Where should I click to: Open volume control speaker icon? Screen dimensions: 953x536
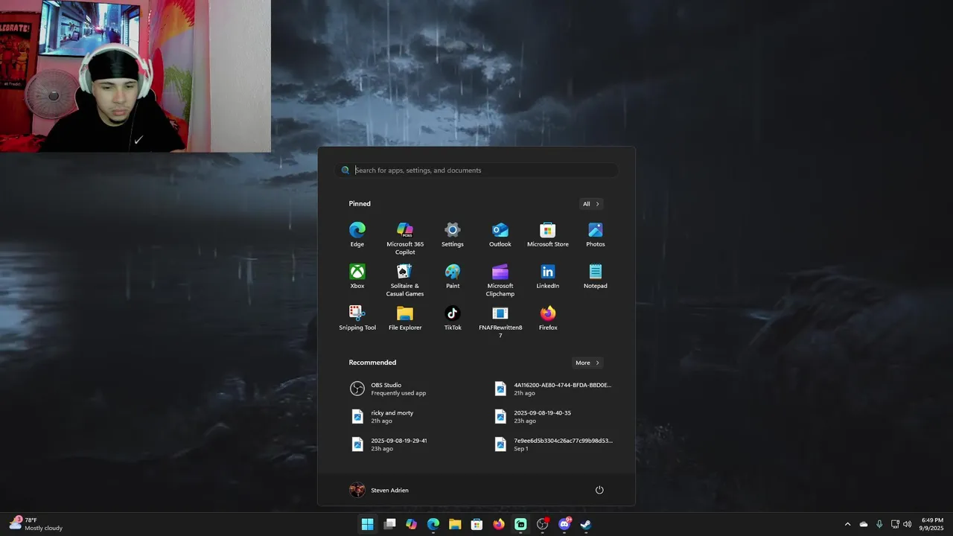pyautogui.click(x=907, y=524)
